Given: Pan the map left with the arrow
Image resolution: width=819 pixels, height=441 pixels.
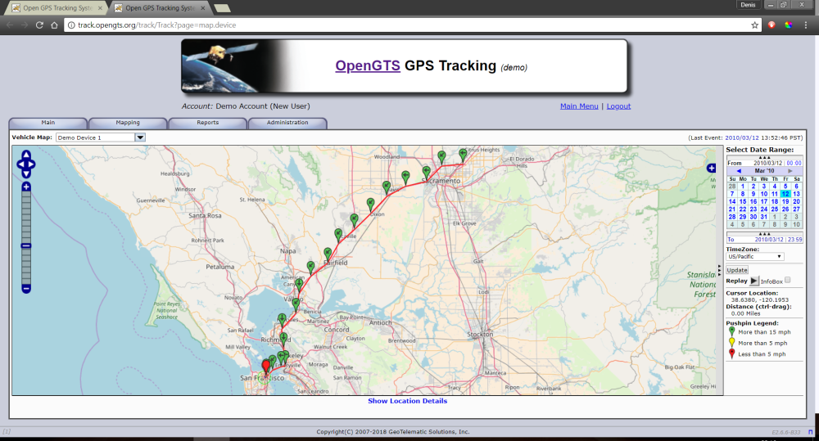Looking at the screenshot, I should [x=20, y=164].
